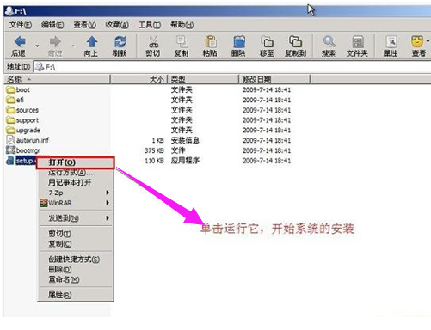
Task: Sort files by the Name (名称) column
Action: coord(57,79)
